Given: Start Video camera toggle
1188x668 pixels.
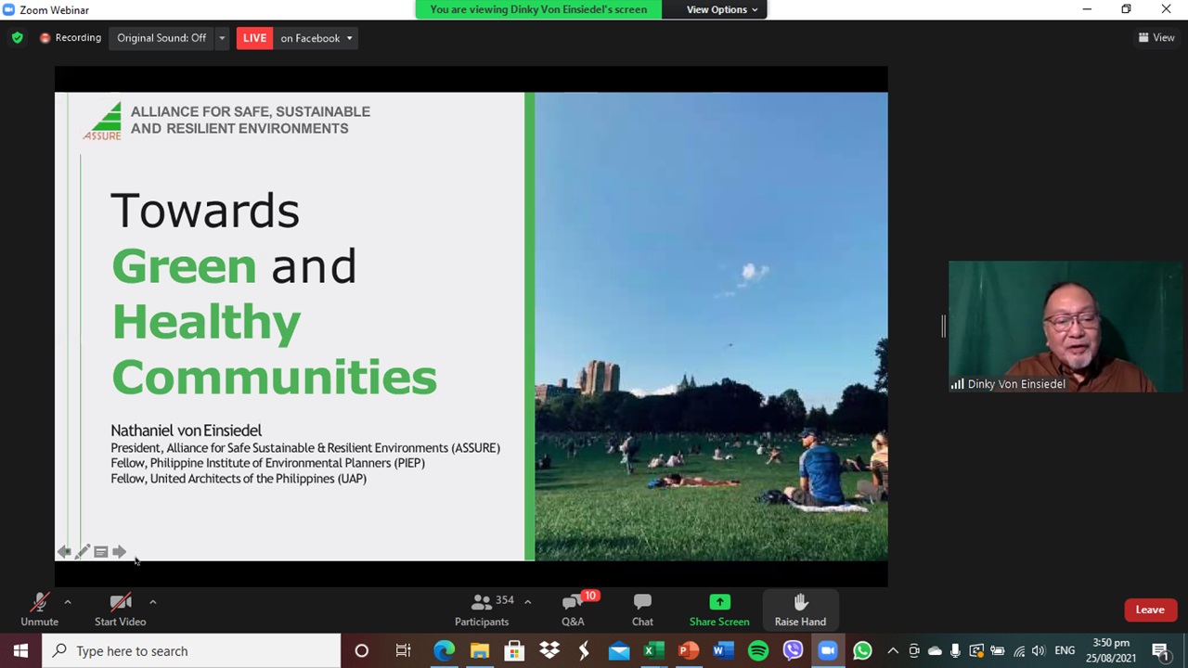Looking at the screenshot, I should (x=120, y=610).
